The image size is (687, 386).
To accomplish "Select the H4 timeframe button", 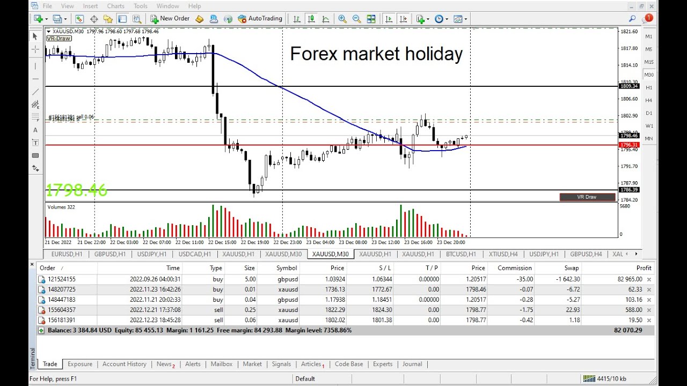I will point(649,100).
